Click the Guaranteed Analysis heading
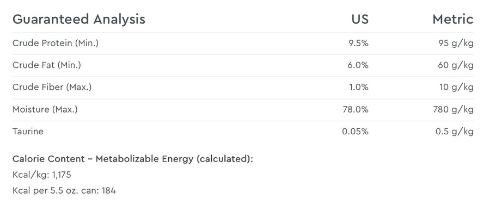This screenshot has height=211, width=490. tap(79, 20)
